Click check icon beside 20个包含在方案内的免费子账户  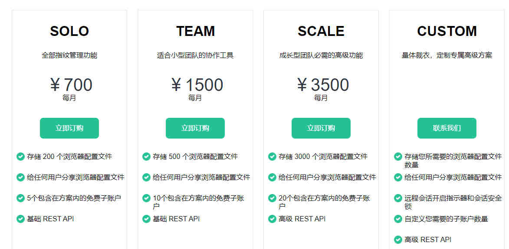point(272,198)
